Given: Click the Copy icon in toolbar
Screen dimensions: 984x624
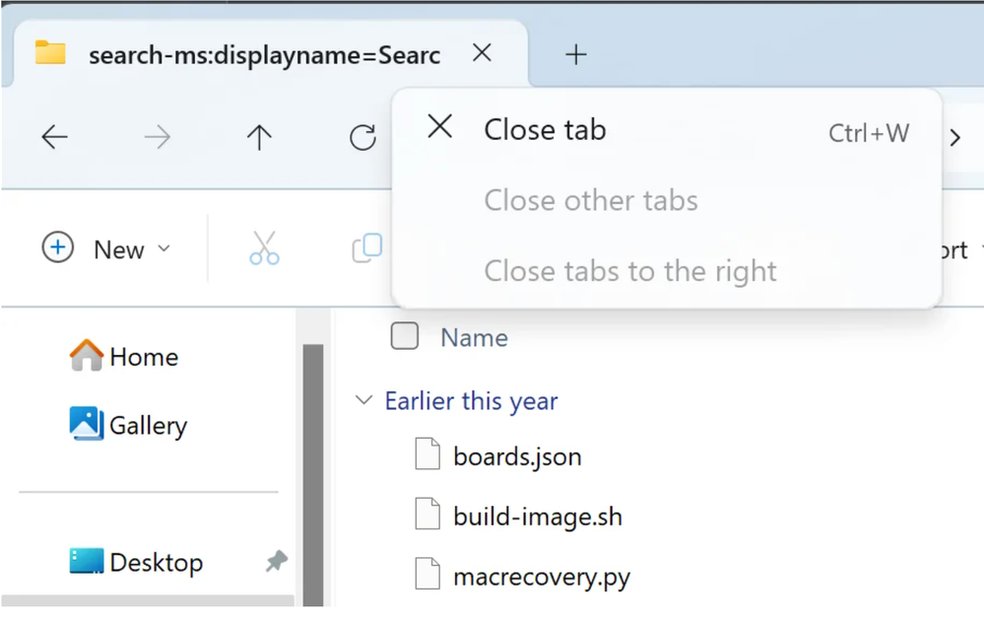Looking at the screenshot, I should [x=366, y=248].
